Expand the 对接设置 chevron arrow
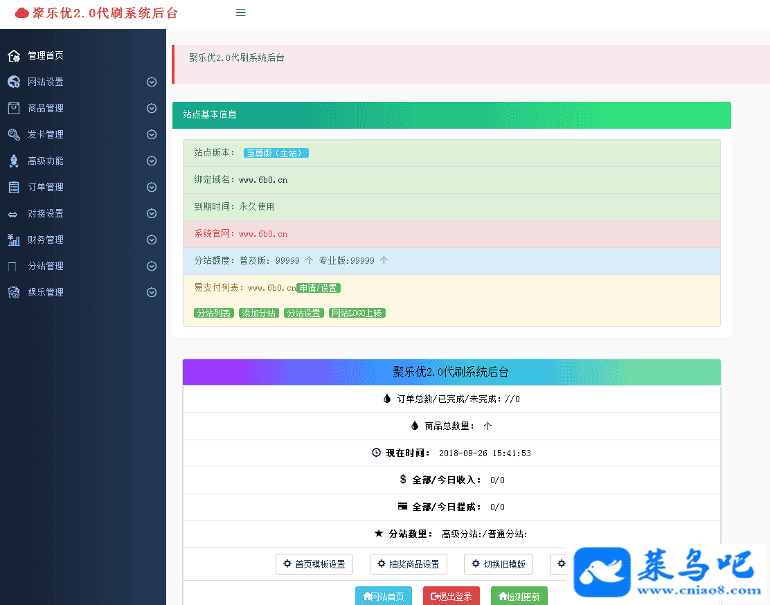The height and width of the screenshot is (605, 770). [x=152, y=213]
